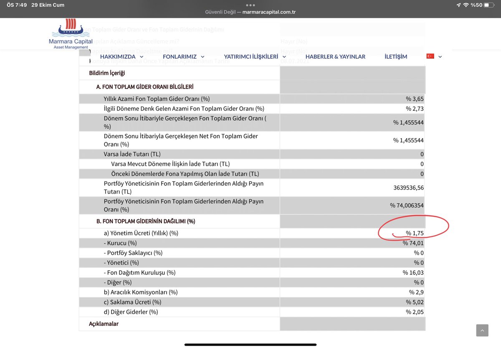
Task: Select Varsa İade Tutarı (TL) label
Action: pos(132,154)
